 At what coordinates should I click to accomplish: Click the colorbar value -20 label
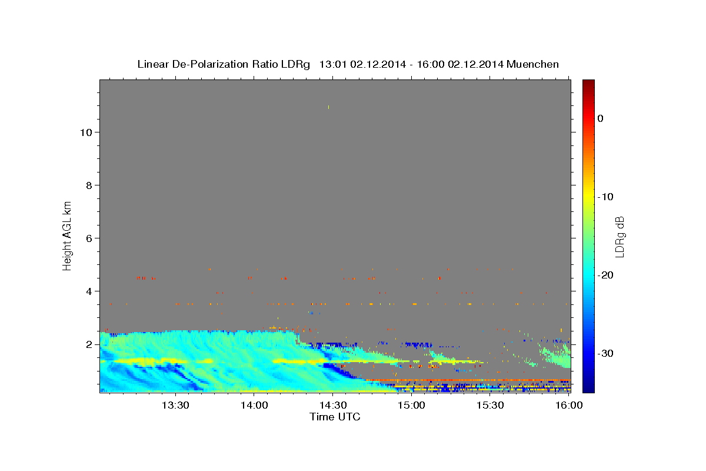605,275
